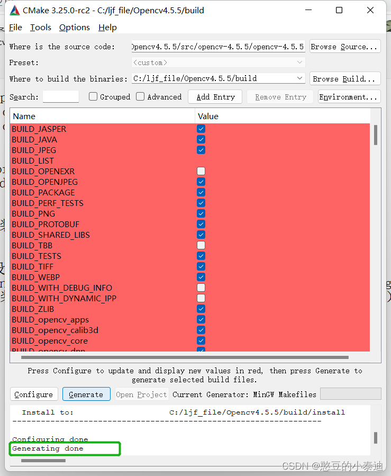The height and width of the screenshot is (476, 391).
Task: Toggle the BUILD_TESTS checkbox
Action: click(x=201, y=256)
